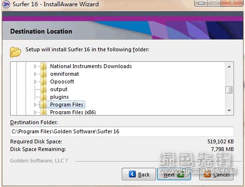Select the plugins folder name

point(59,97)
